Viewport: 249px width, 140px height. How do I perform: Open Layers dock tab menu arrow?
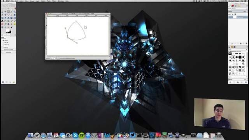(247, 5)
